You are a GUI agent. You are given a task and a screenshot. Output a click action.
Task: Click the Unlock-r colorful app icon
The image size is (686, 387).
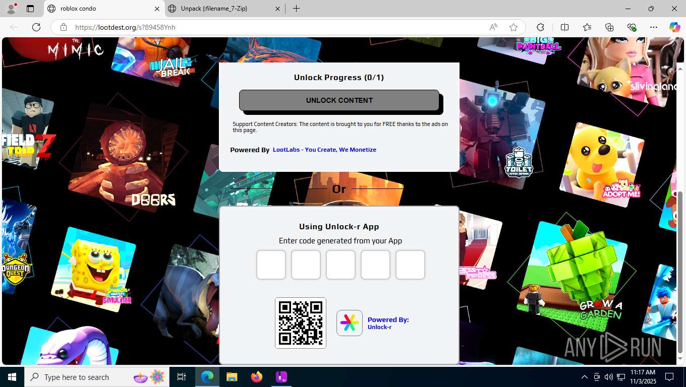(350, 323)
